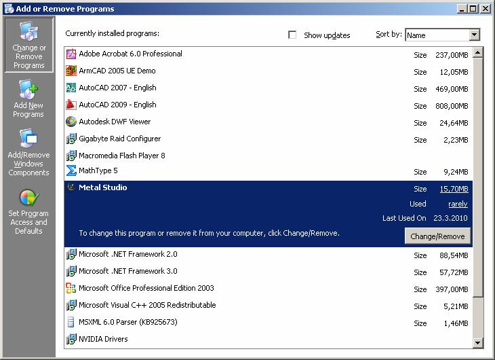
Task: Click the MSXML 6.0 Parser icon
Action: coord(71,322)
